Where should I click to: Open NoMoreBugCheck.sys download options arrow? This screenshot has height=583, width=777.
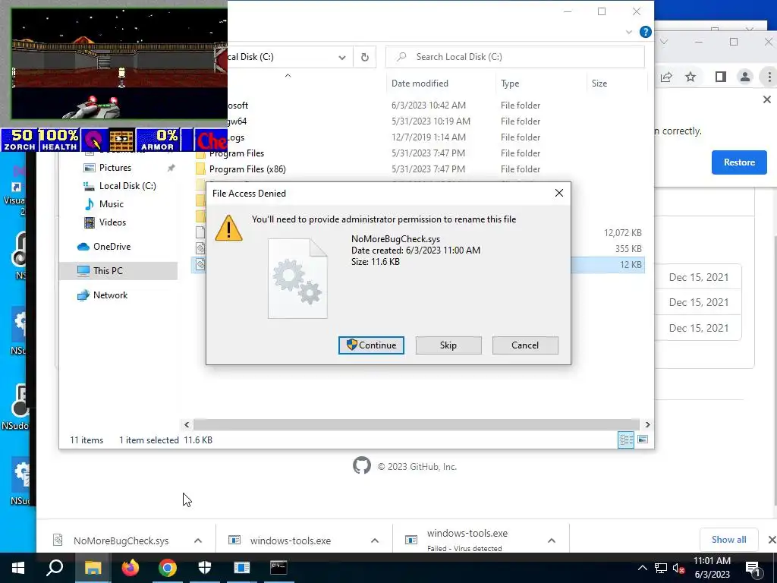click(x=198, y=540)
